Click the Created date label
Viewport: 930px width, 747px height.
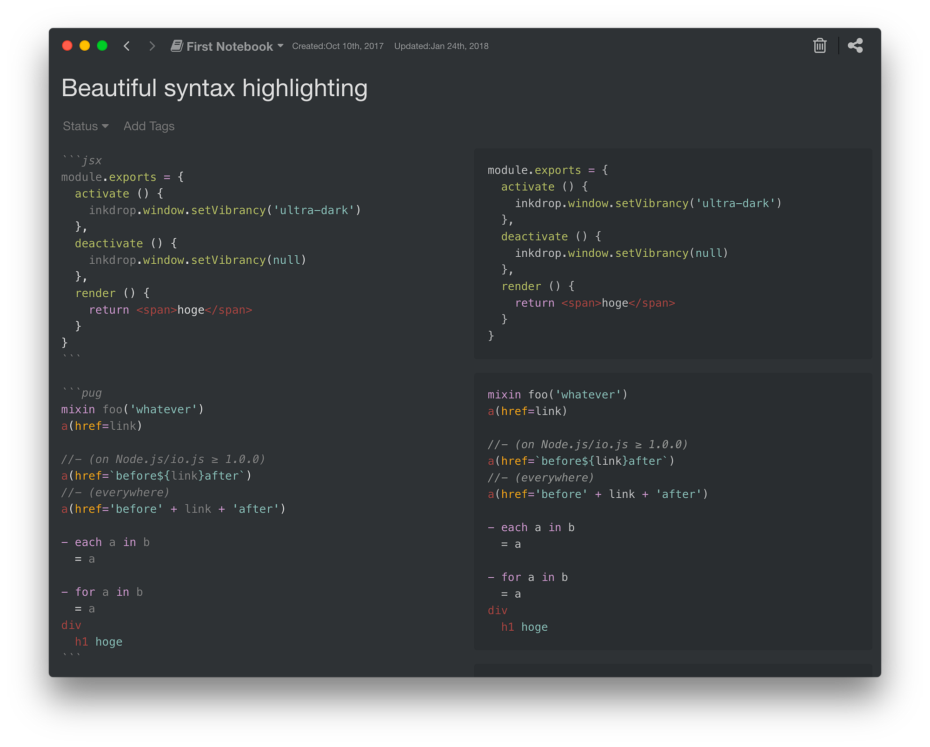tap(338, 46)
